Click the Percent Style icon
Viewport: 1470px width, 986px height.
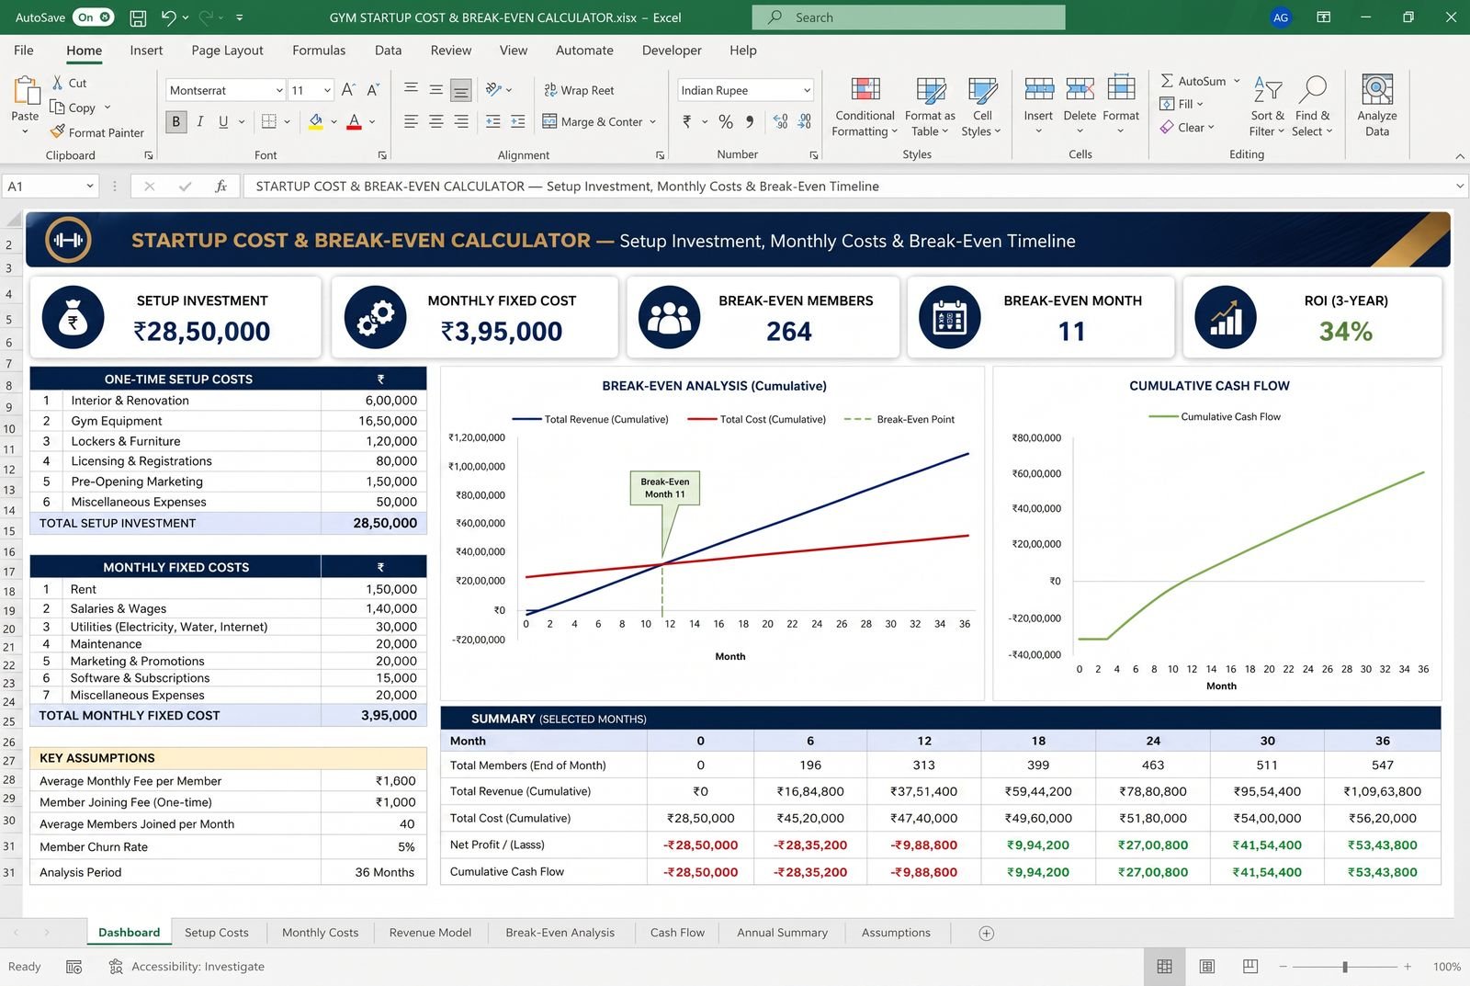pos(726,121)
